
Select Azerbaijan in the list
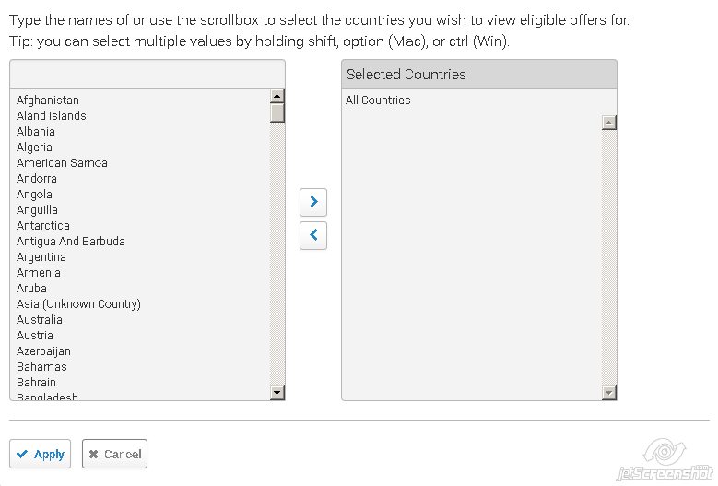[x=43, y=351]
